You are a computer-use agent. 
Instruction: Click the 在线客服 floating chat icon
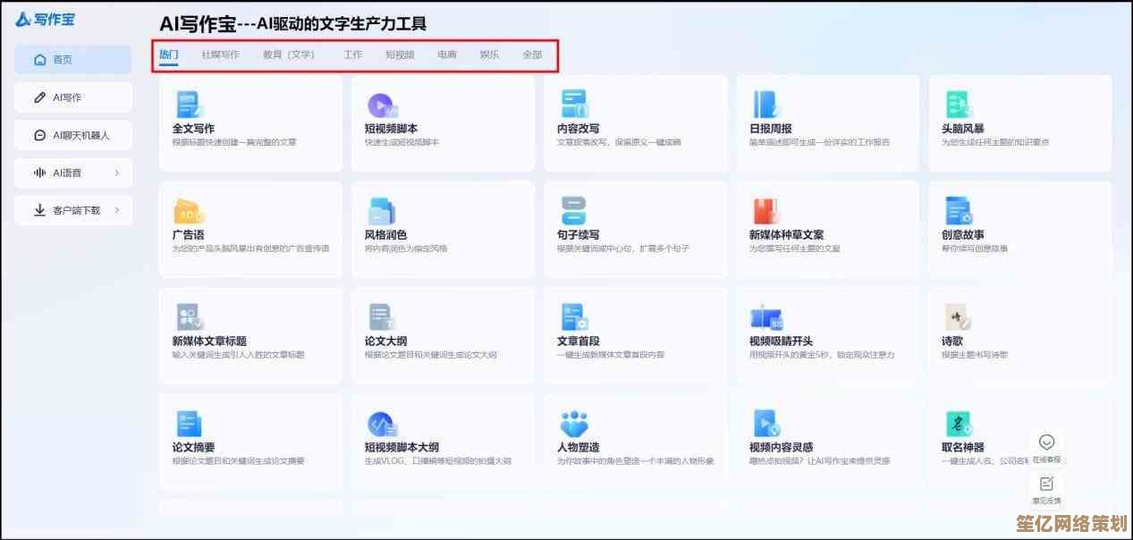(x=1046, y=443)
